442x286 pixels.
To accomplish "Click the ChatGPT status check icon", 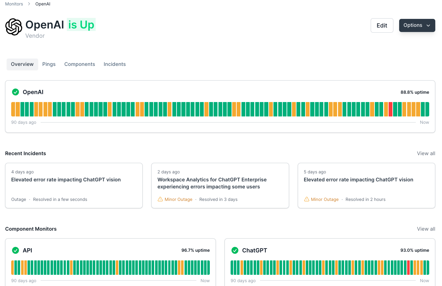I will 235,250.
